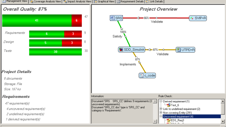Click the 'Size: 167 ko' detail

tap(12, 89)
